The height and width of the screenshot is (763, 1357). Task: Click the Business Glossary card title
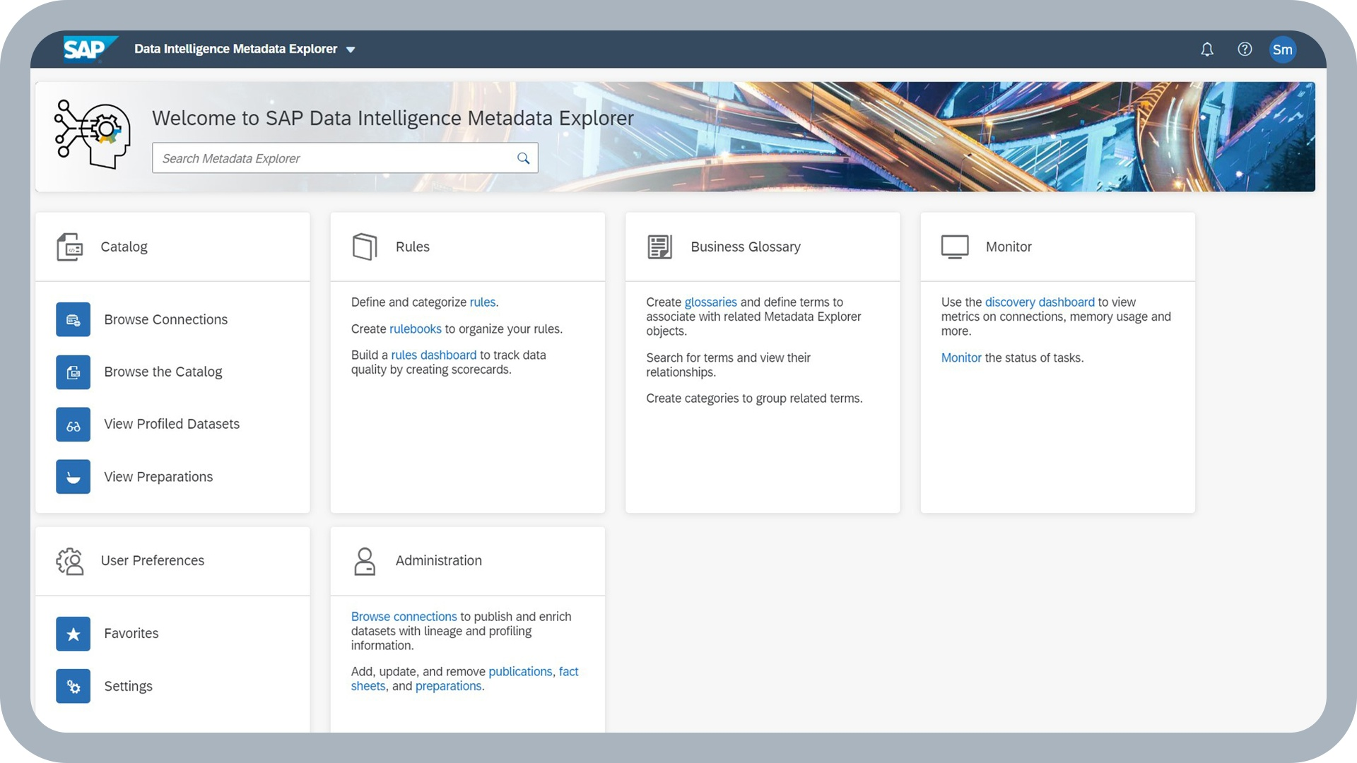coord(746,247)
